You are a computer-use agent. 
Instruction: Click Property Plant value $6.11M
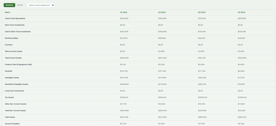tap(123, 65)
